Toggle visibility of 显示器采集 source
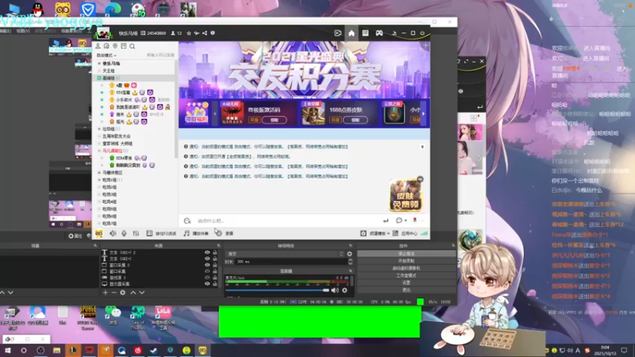The width and height of the screenshot is (635, 357). tap(207, 284)
